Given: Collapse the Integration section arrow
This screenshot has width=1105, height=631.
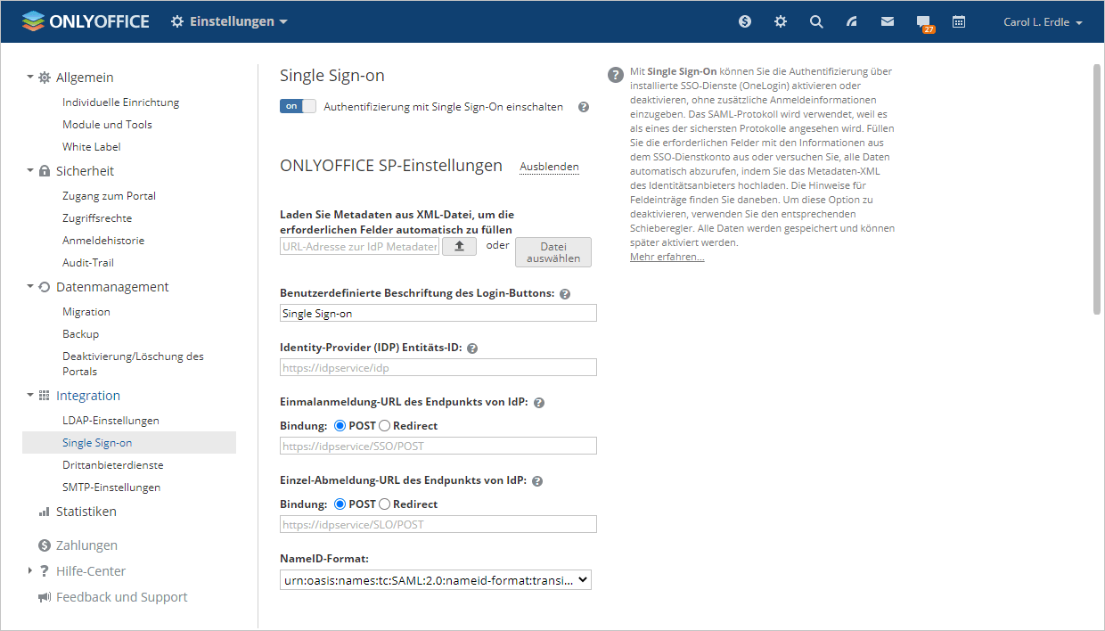Looking at the screenshot, I should 29,396.
